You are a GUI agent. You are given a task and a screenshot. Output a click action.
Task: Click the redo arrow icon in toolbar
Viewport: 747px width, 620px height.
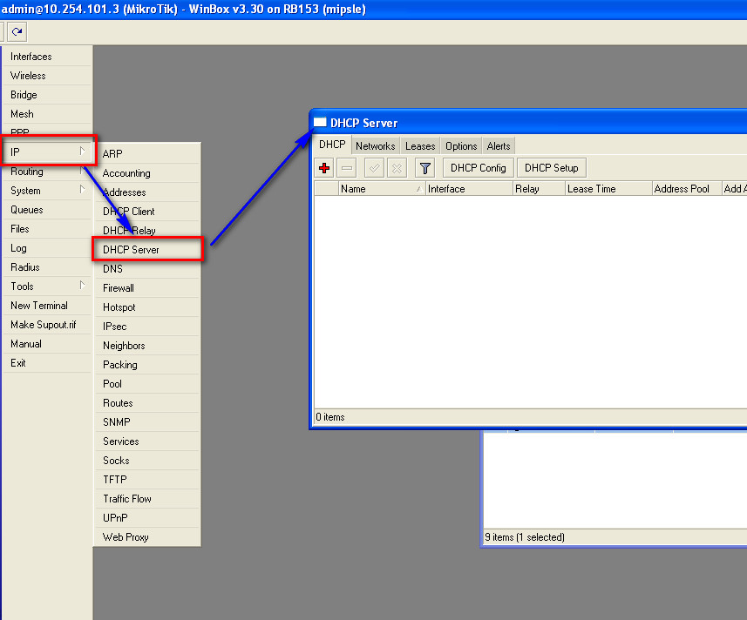pyautogui.click(x=17, y=32)
